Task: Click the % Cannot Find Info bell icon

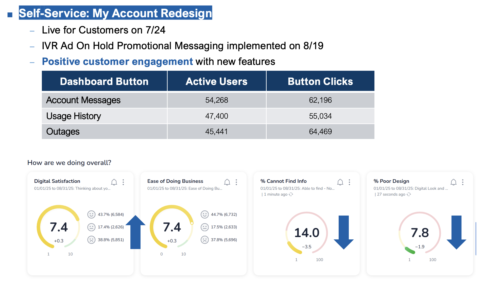Action: click(340, 182)
